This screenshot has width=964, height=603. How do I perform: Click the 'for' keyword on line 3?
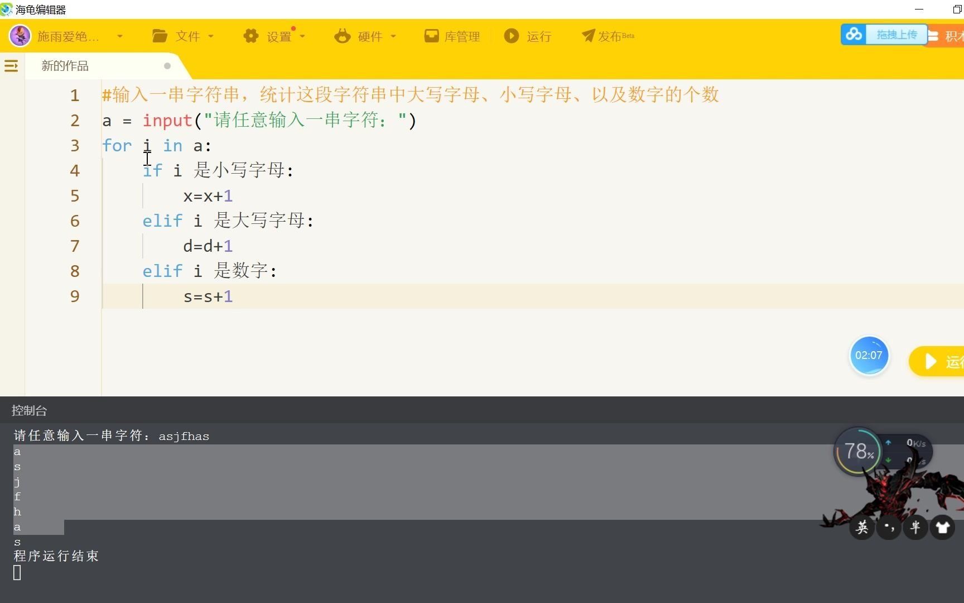coord(117,146)
